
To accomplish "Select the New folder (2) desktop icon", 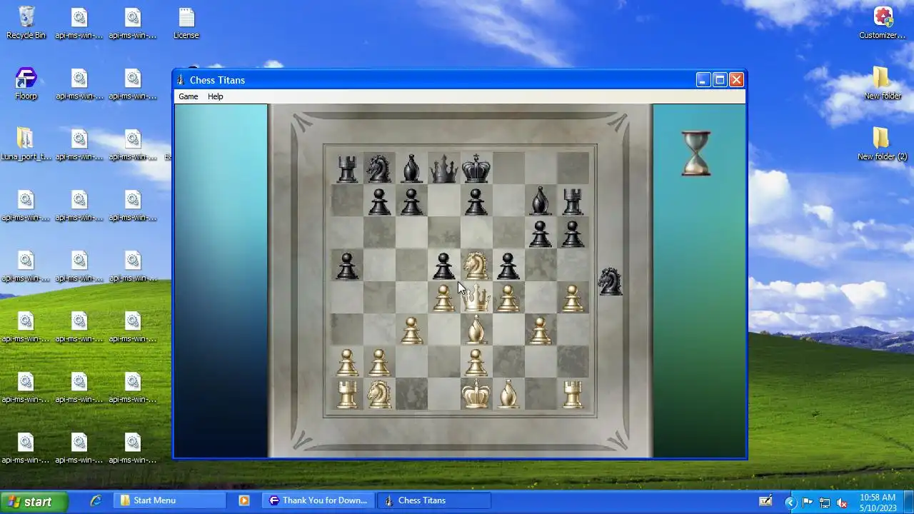I will [x=883, y=143].
